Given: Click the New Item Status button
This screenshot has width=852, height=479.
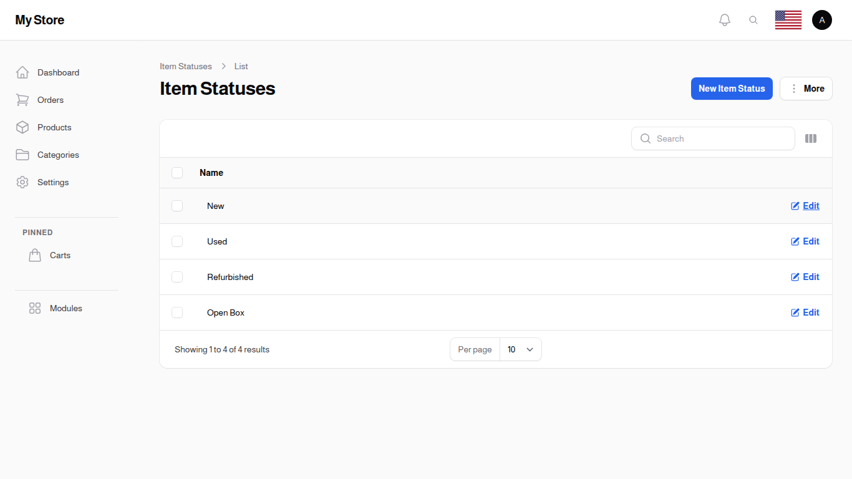Looking at the screenshot, I should tap(732, 89).
